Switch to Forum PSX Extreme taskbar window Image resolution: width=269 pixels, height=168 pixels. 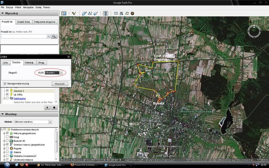(85, 165)
